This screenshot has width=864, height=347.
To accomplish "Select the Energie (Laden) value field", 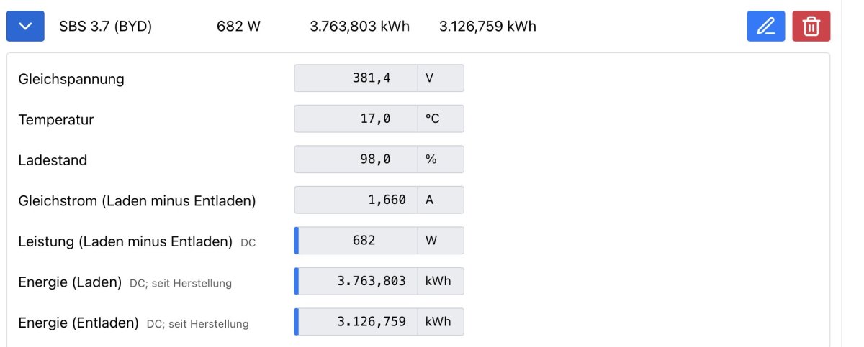I will 358,281.
